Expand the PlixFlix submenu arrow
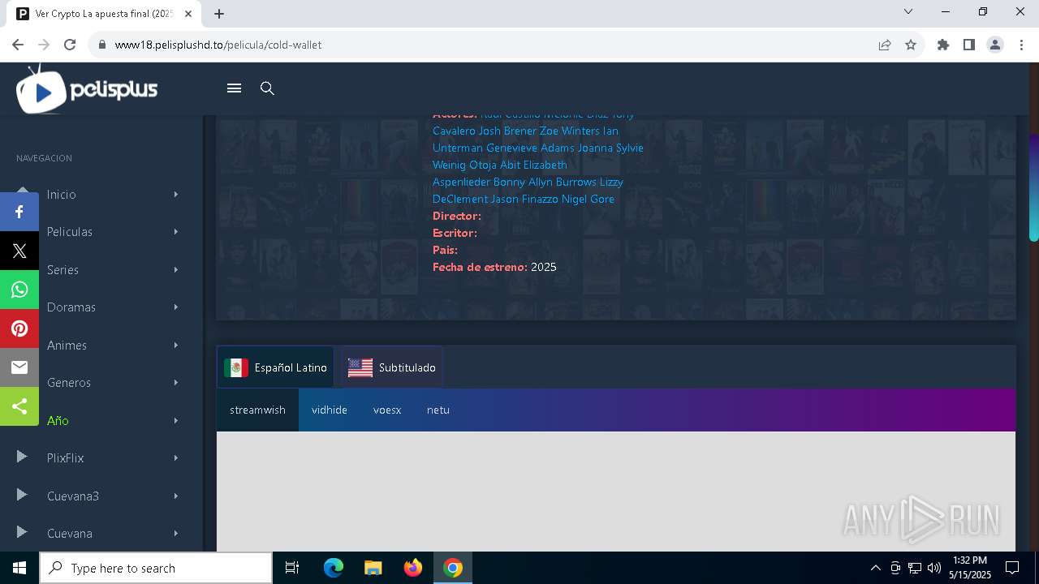Screen dimensions: 1039x584 point(175,458)
